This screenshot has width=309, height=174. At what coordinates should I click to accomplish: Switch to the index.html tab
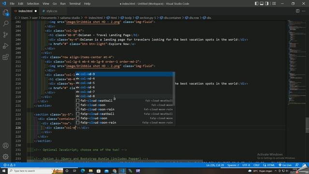[25, 11]
